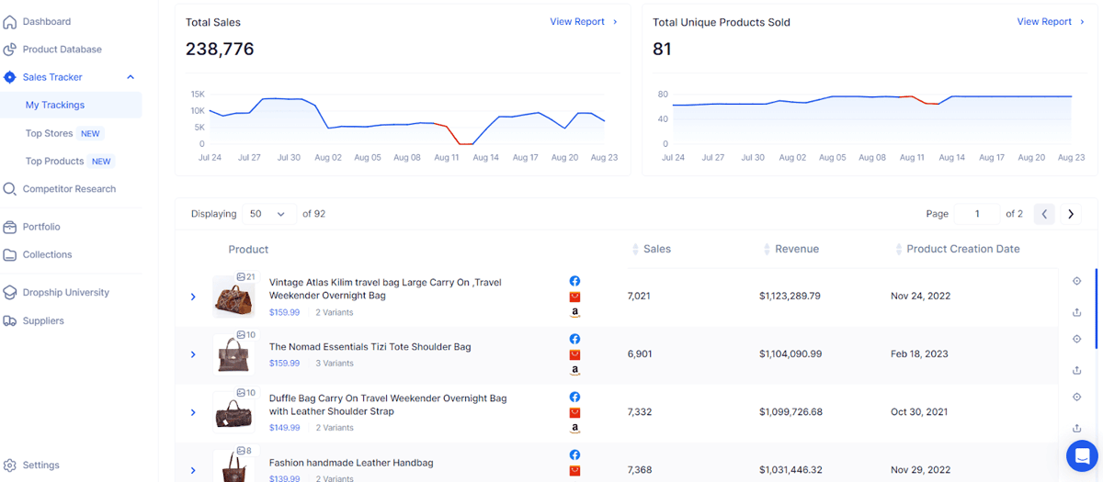Open the Displaying 50 rows dropdown

click(x=268, y=214)
